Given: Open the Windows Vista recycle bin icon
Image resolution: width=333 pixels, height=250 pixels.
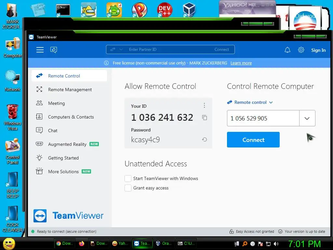Looking at the screenshot, I should tap(12, 117).
